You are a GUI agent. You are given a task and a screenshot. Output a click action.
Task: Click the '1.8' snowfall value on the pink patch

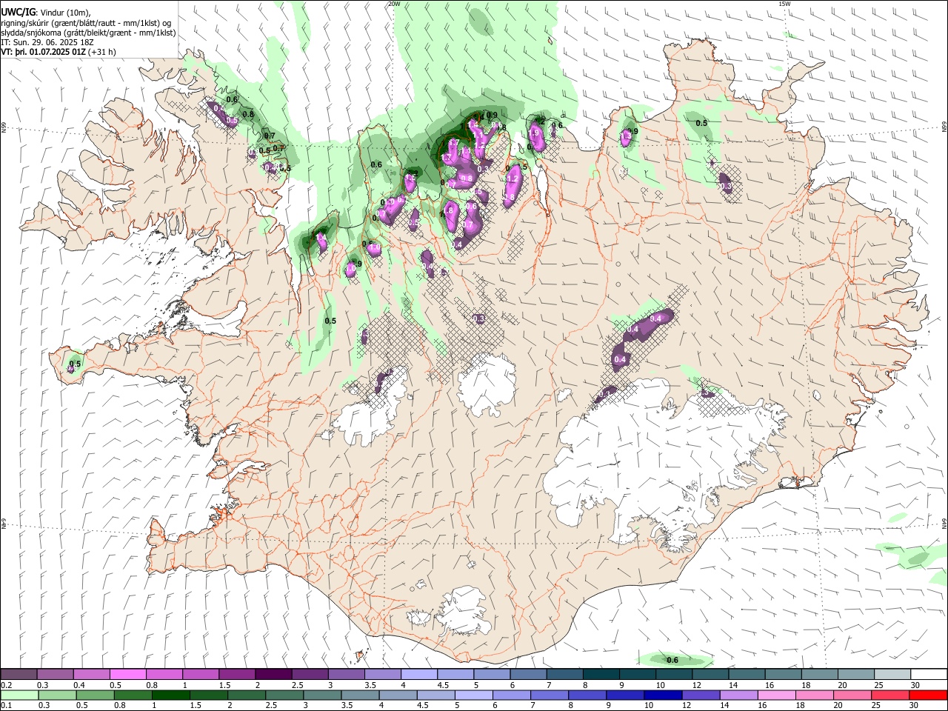click(447, 211)
